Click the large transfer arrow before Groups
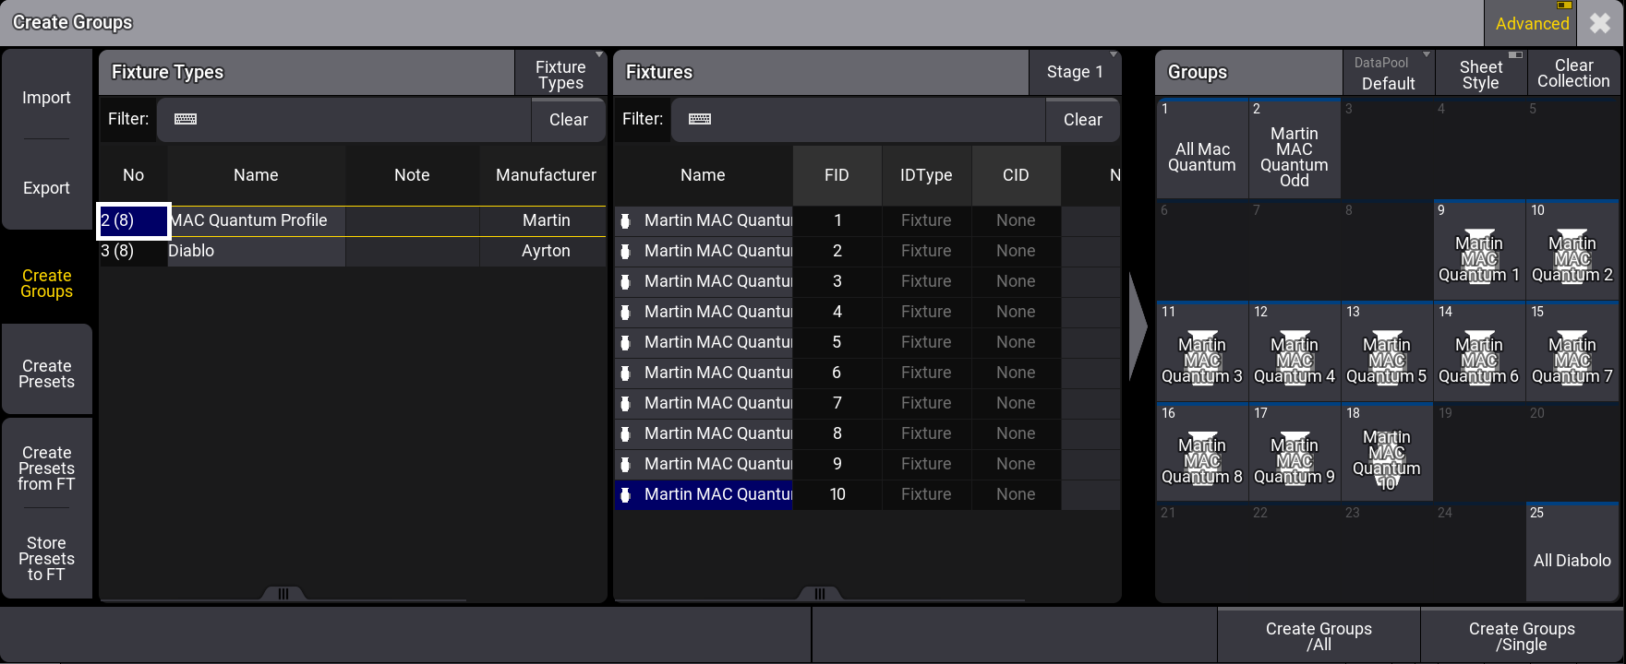This screenshot has height=664, width=1626. tap(1138, 326)
